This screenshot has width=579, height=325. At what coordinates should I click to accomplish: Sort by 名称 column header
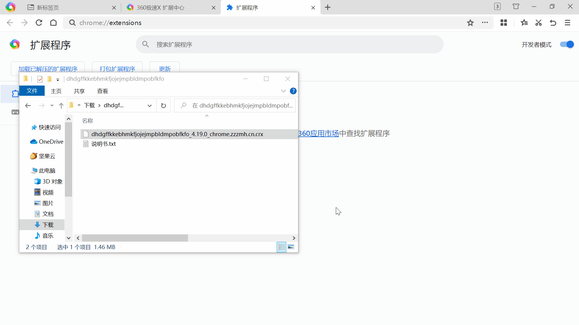(87, 121)
